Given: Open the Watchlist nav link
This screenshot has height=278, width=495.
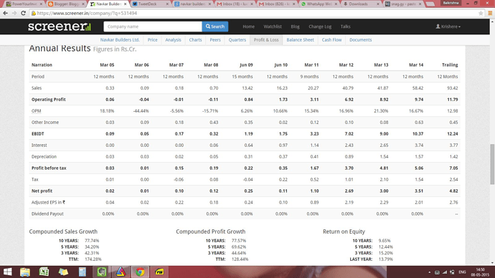Looking at the screenshot, I should coord(273,27).
